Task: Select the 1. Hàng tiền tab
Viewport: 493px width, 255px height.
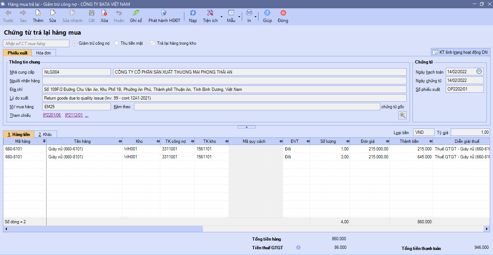Action: click(x=19, y=134)
